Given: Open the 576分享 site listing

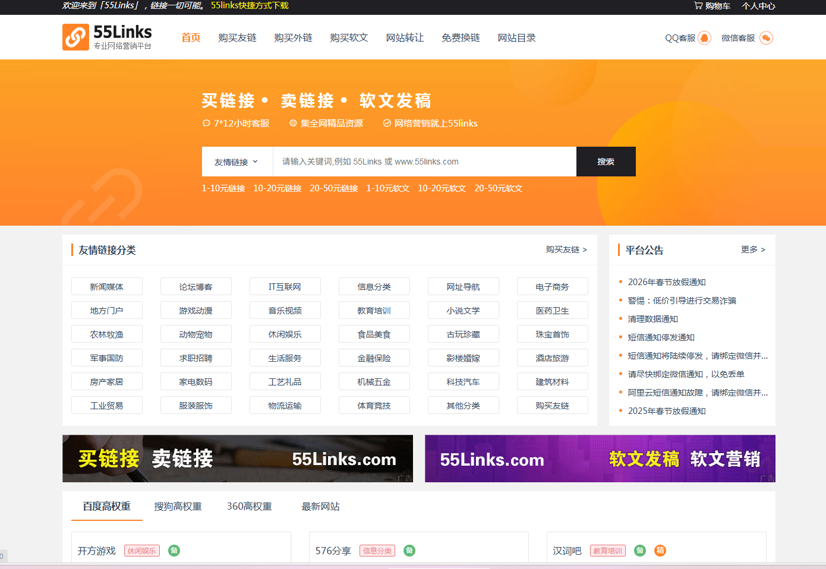Looking at the screenshot, I should tap(333, 551).
